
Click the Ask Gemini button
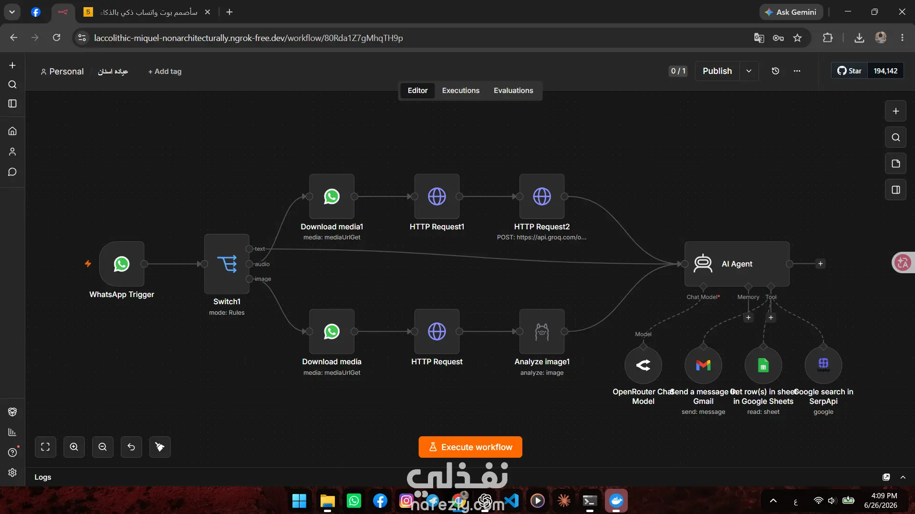(791, 12)
